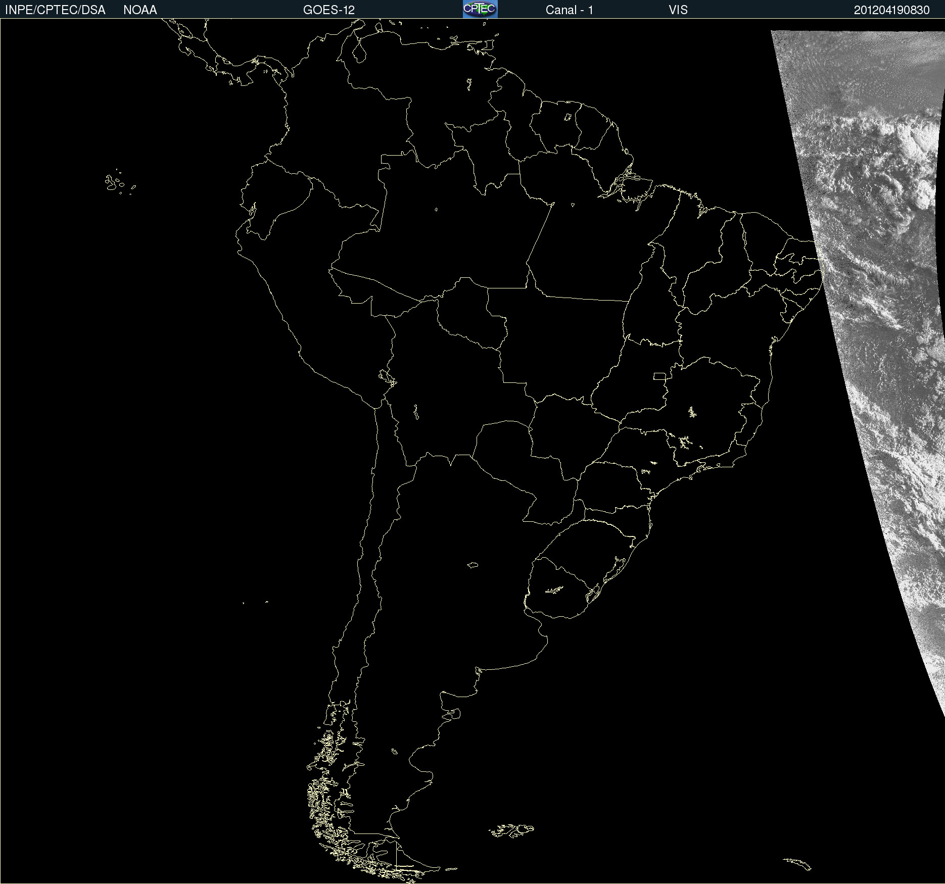The image size is (945, 884).
Task: Select the GOES-12 satellite label
Action: (329, 10)
